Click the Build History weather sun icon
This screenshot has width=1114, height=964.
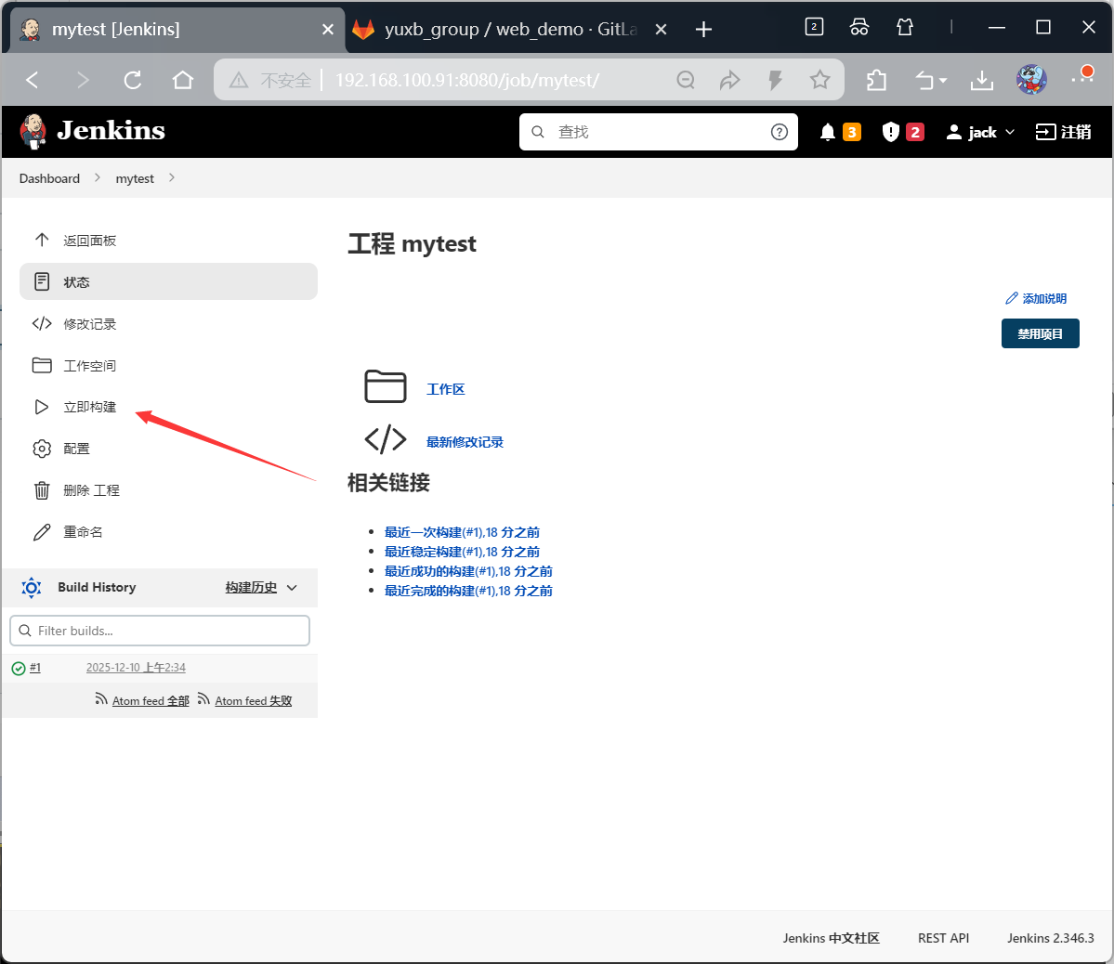(32, 588)
